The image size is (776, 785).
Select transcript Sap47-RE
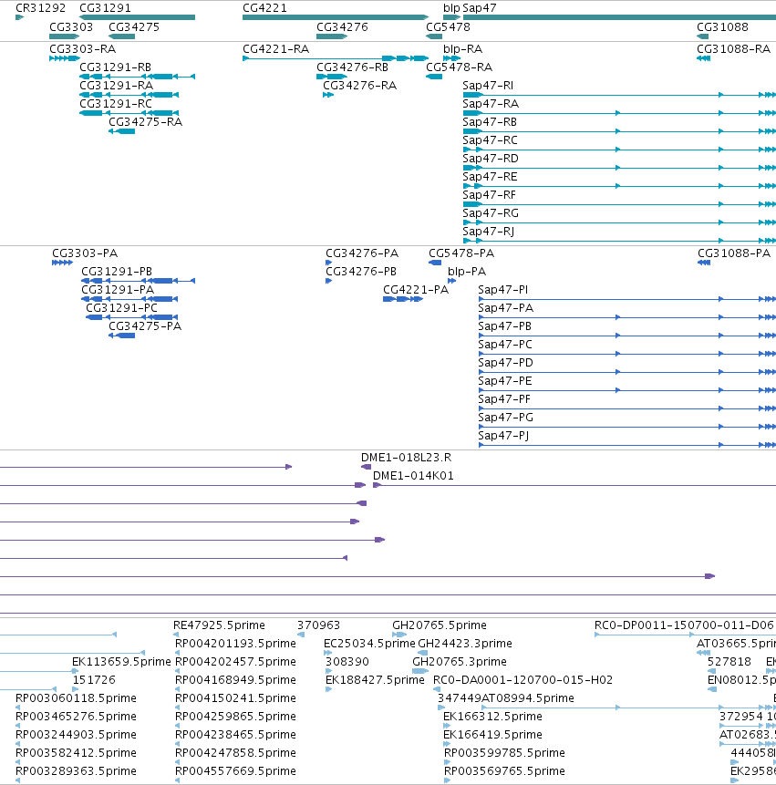click(491, 177)
